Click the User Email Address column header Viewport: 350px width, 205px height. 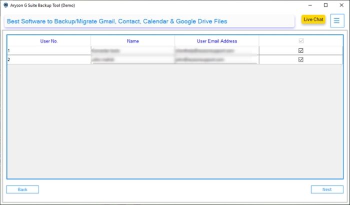216,41
